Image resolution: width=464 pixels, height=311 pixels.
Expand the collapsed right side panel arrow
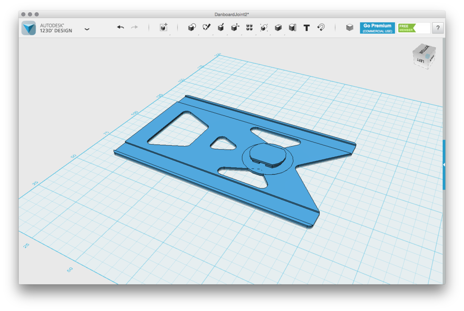pyautogui.click(x=444, y=165)
